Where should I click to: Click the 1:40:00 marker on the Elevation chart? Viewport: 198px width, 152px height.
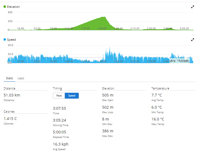tap(102, 28)
